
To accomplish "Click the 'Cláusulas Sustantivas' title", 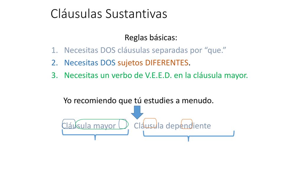I will [x=109, y=13].
